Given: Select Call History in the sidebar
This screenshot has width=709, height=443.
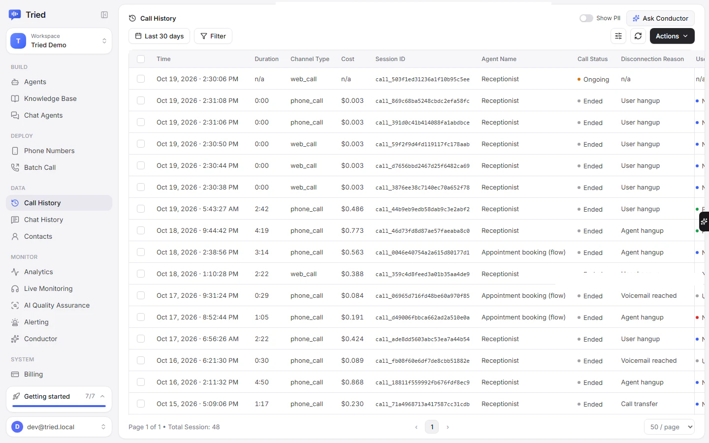Looking at the screenshot, I should point(59,203).
